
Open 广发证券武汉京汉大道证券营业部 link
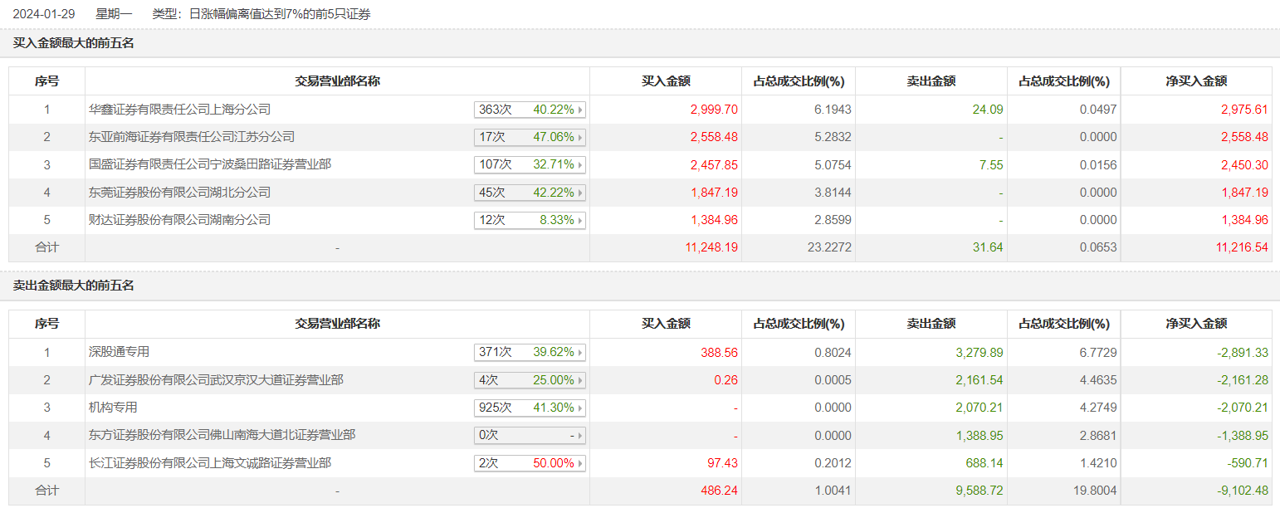pos(216,380)
